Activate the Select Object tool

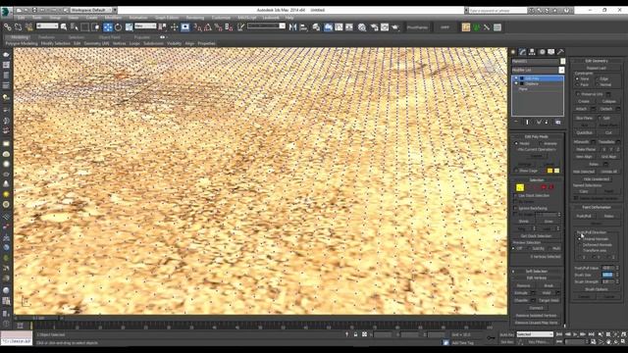64,27
